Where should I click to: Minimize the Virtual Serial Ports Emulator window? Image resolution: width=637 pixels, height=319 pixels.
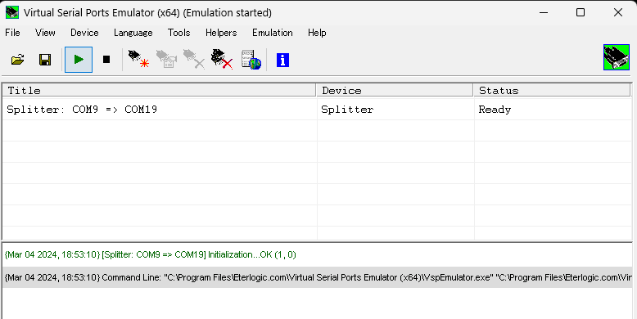(x=544, y=12)
